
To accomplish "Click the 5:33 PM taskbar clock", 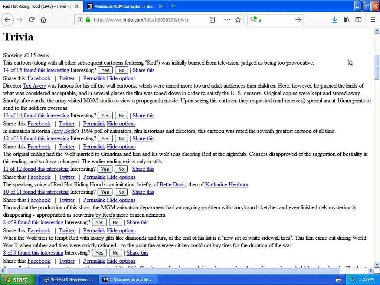I will click(x=366, y=280).
